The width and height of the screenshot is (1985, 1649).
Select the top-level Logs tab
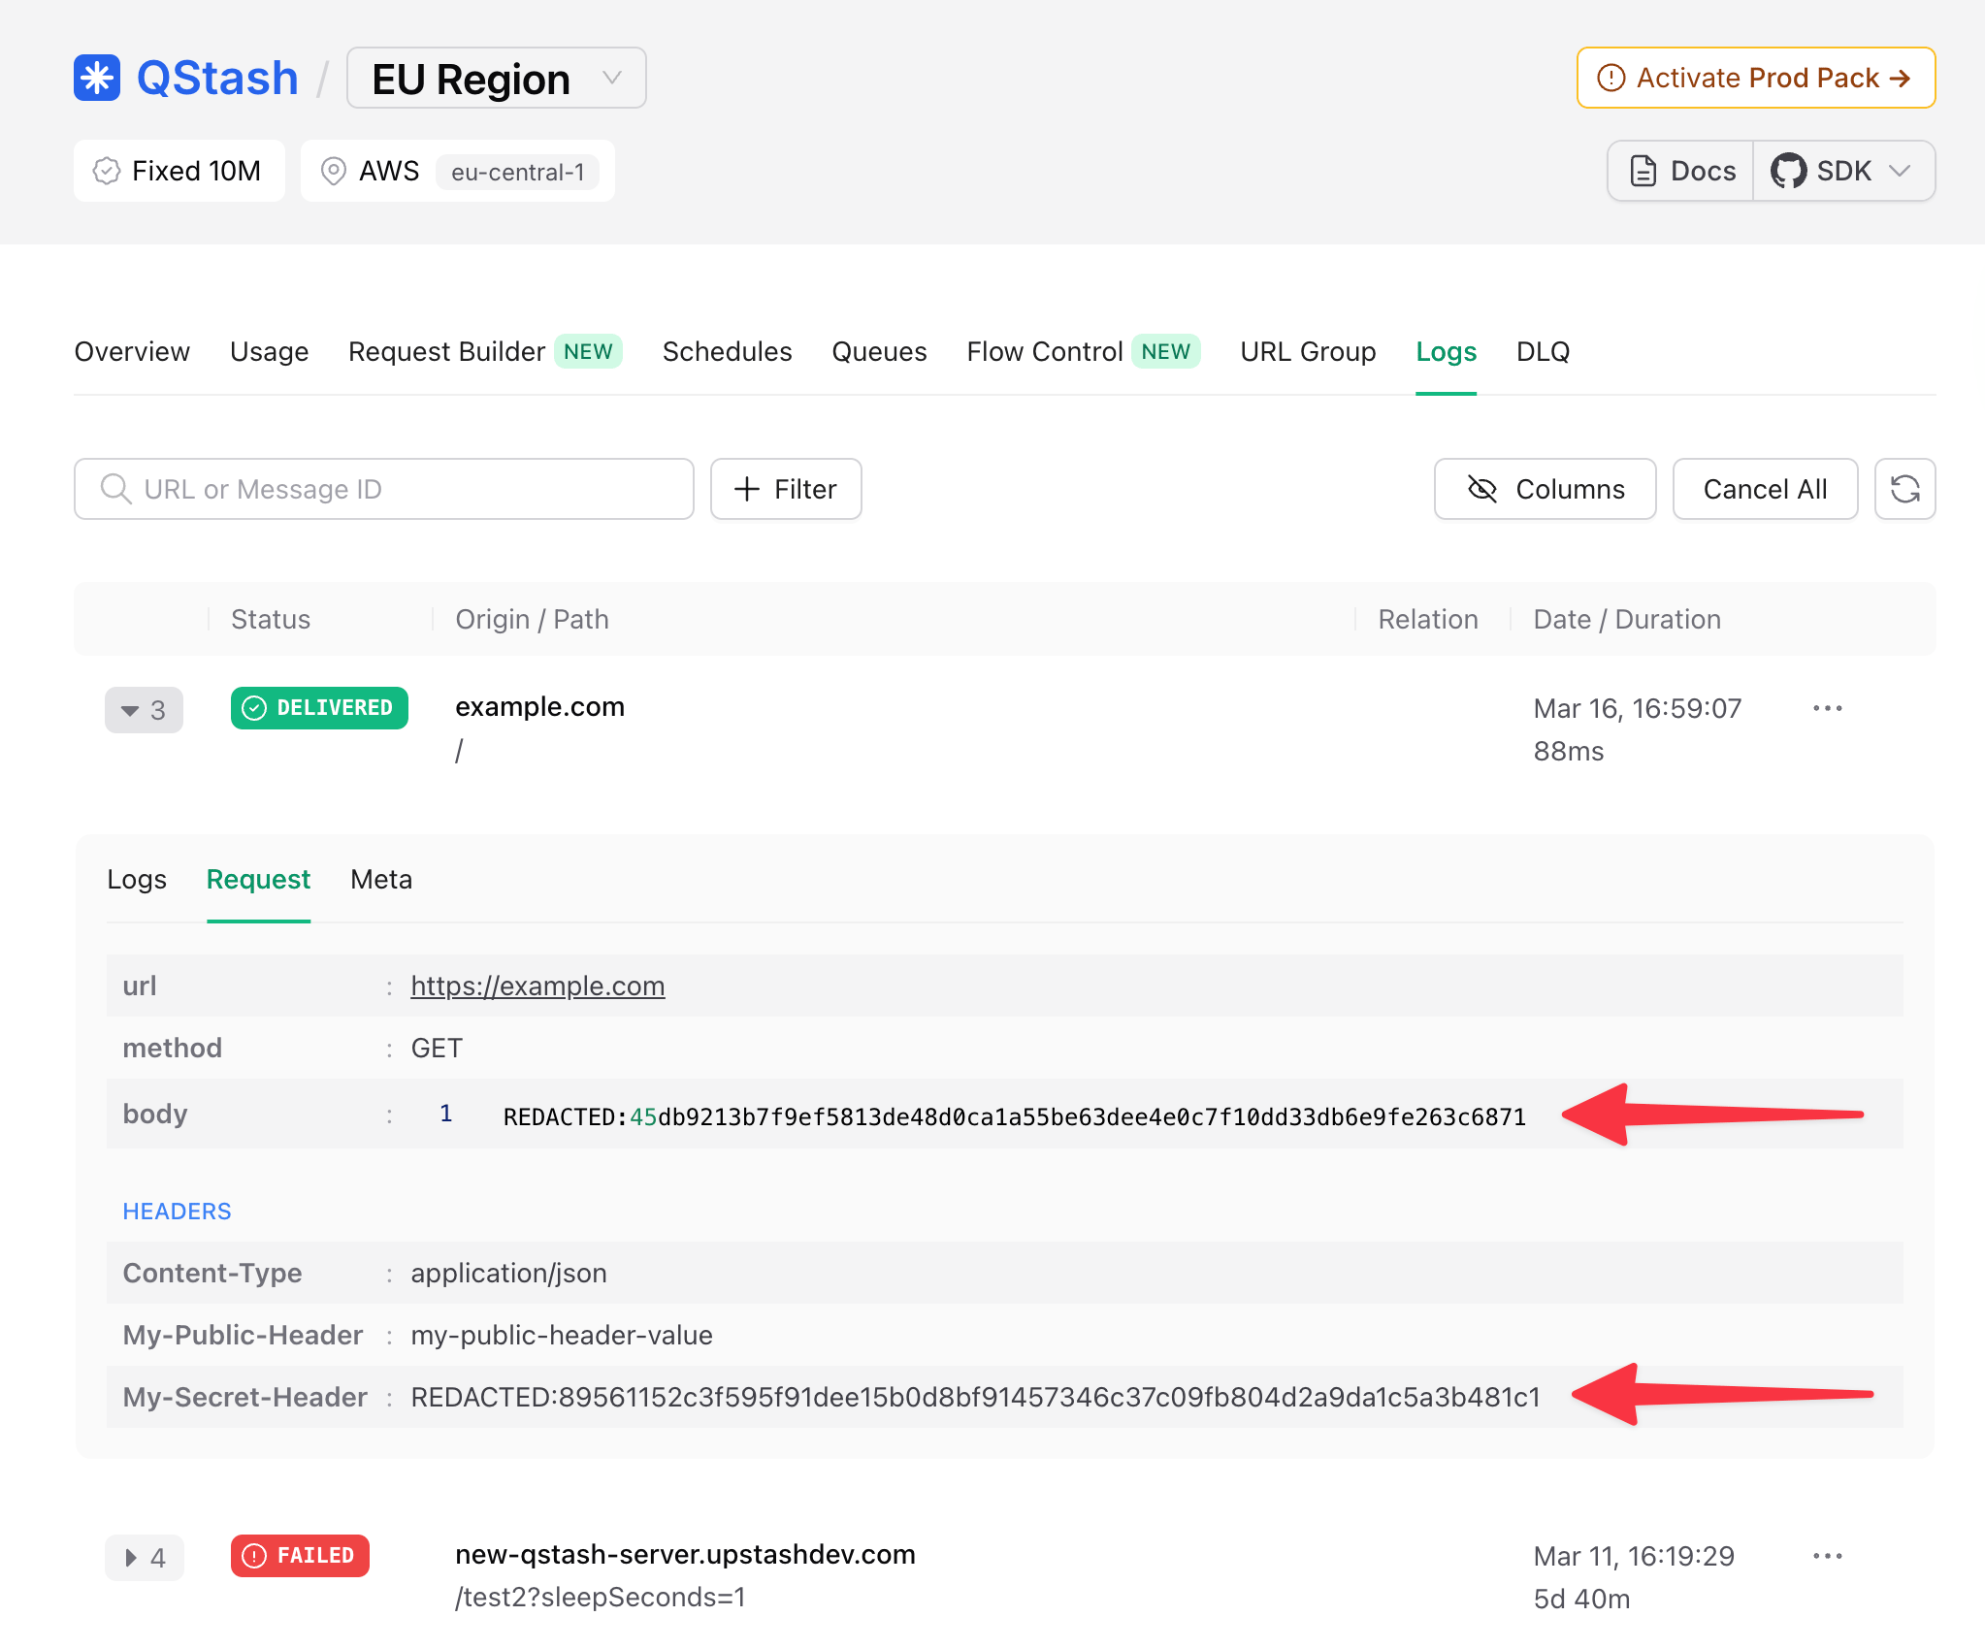(1446, 351)
